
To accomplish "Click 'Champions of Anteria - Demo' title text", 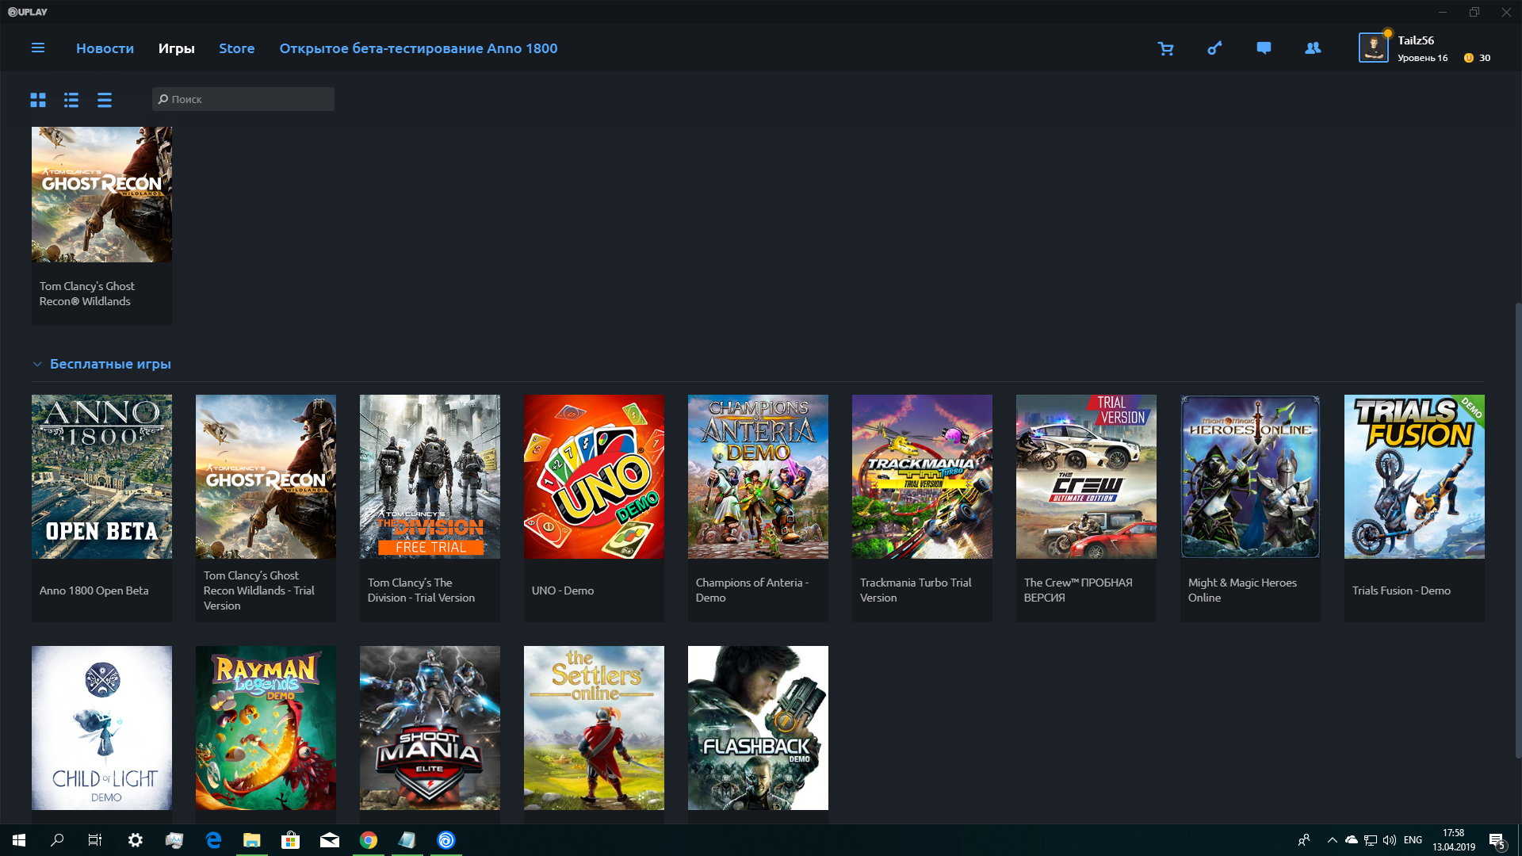I will point(752,590).
